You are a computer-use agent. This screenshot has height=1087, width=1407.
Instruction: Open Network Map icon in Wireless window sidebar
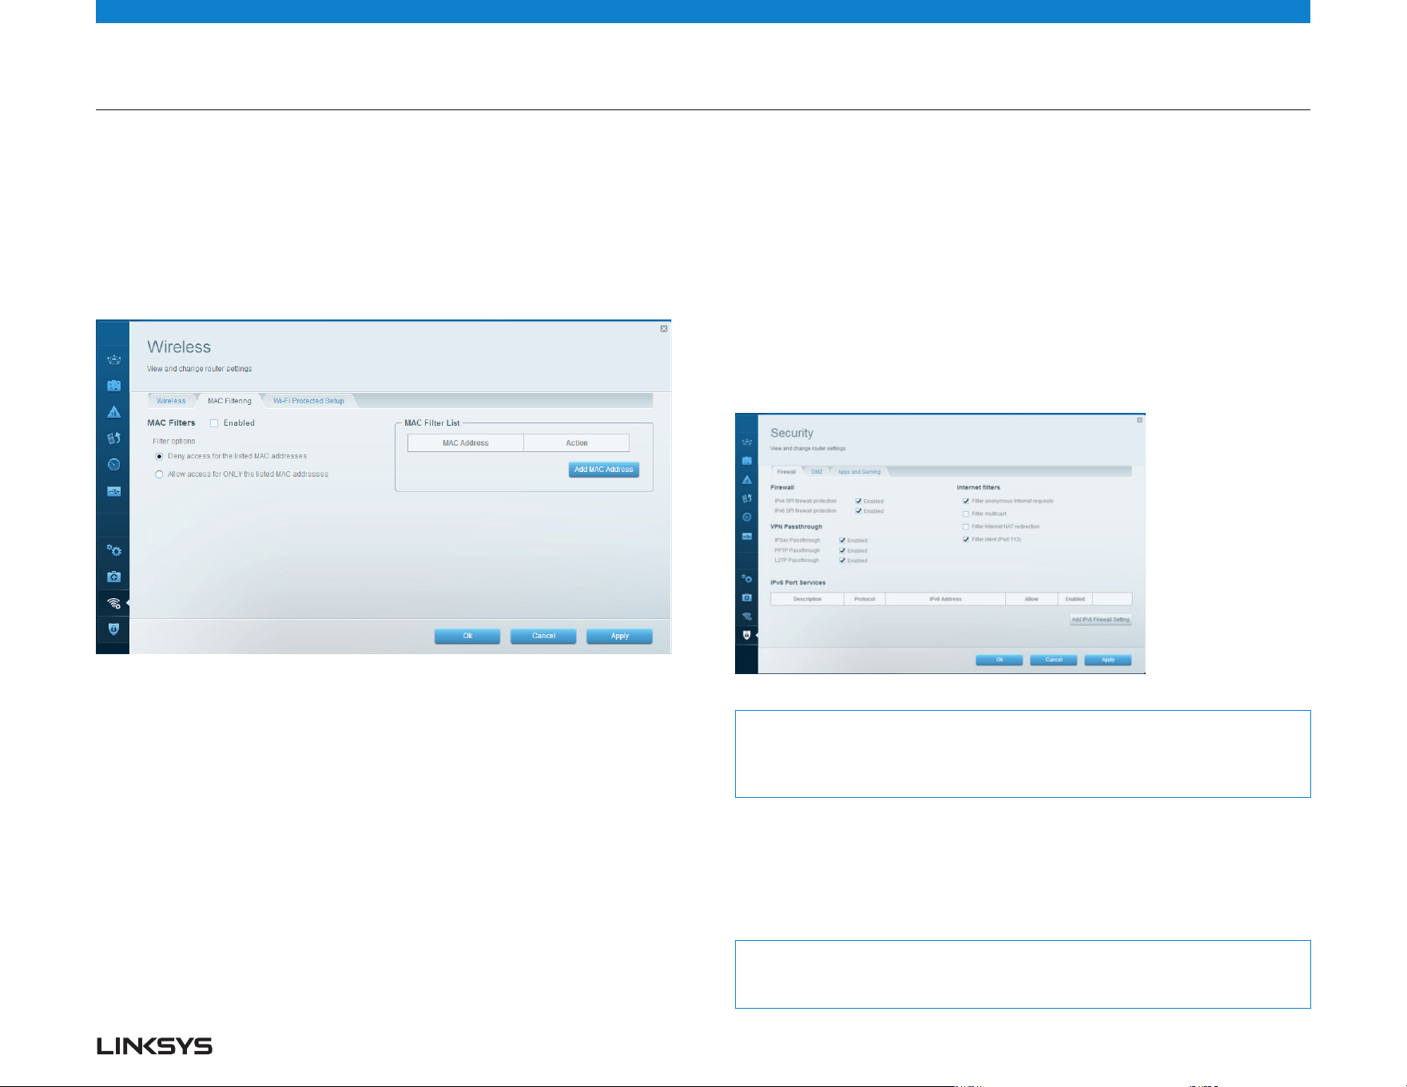pos(114,359)
